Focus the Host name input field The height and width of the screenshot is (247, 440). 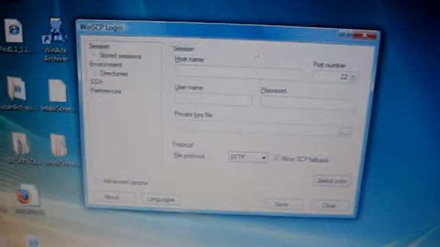tap(238, 73)
